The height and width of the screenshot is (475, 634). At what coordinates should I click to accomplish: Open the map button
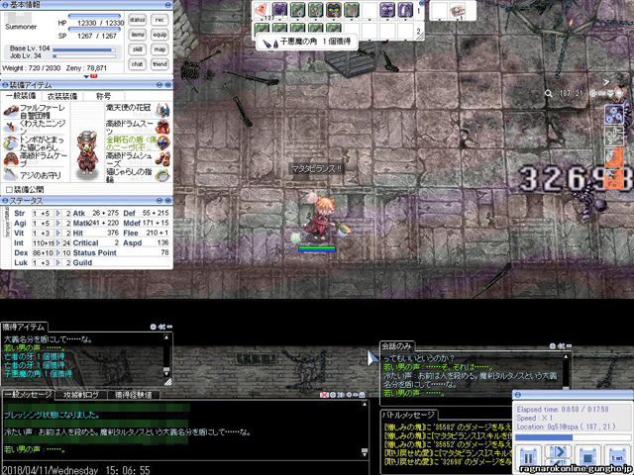(x=160, y=49)
